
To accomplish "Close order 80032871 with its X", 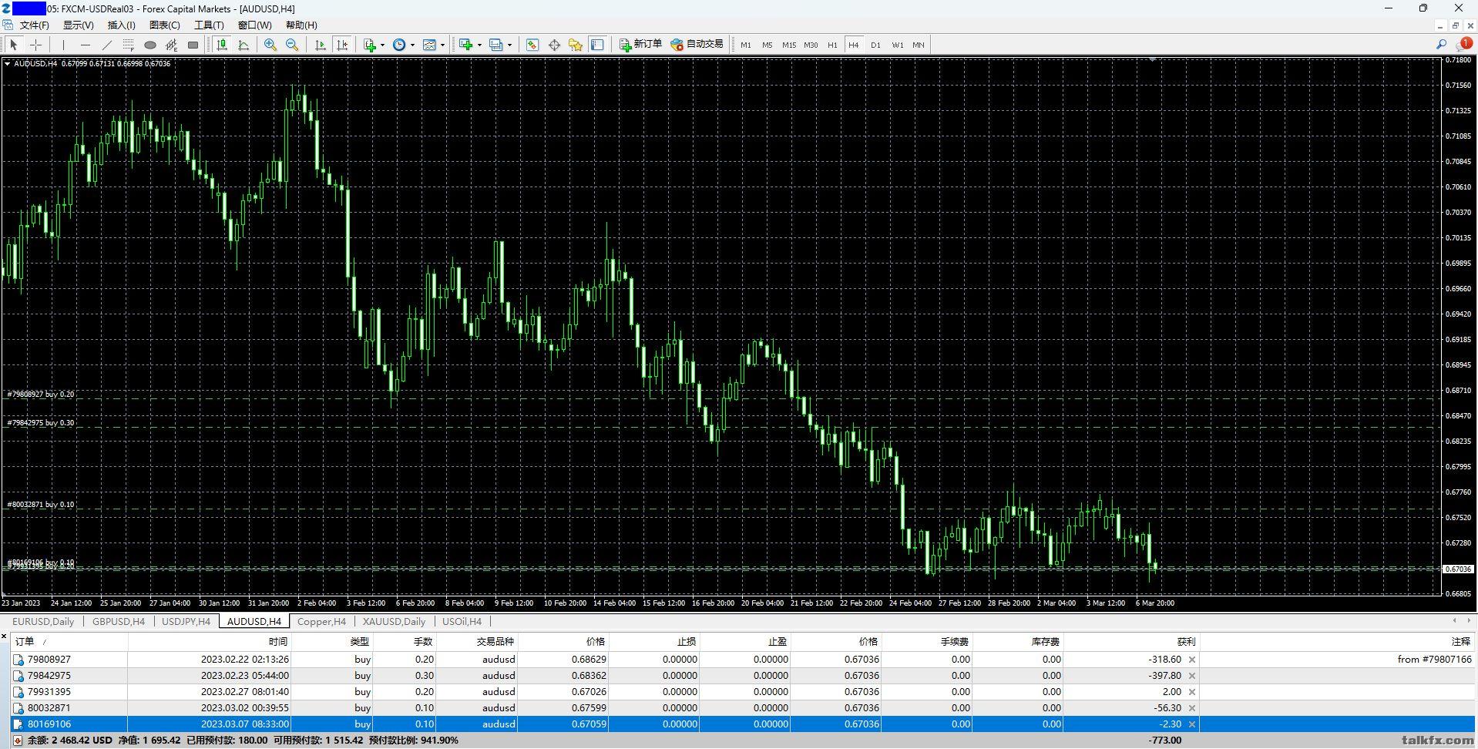I will [x=1192, y=708].
